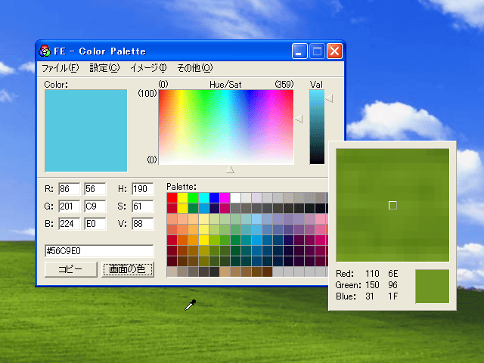Click the G hex field showing C9
Image resolution: width=484 pixels, height=363 pixels.
click(95, 206)
